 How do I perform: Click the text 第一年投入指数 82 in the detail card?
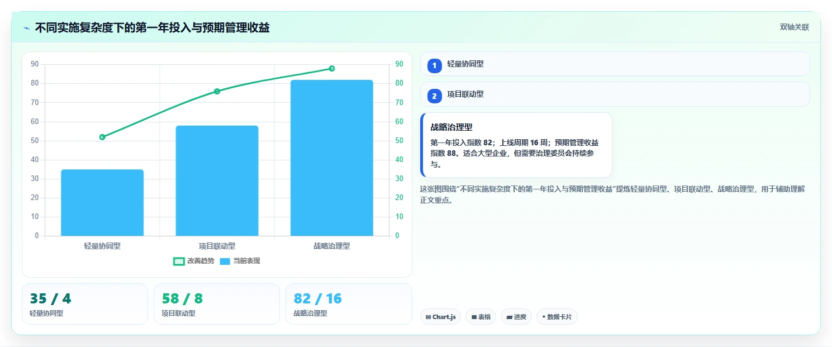tap(460, 142)
